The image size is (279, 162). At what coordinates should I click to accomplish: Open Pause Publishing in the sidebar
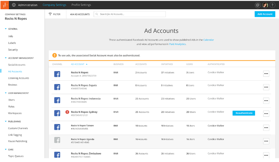click(18, 141)
